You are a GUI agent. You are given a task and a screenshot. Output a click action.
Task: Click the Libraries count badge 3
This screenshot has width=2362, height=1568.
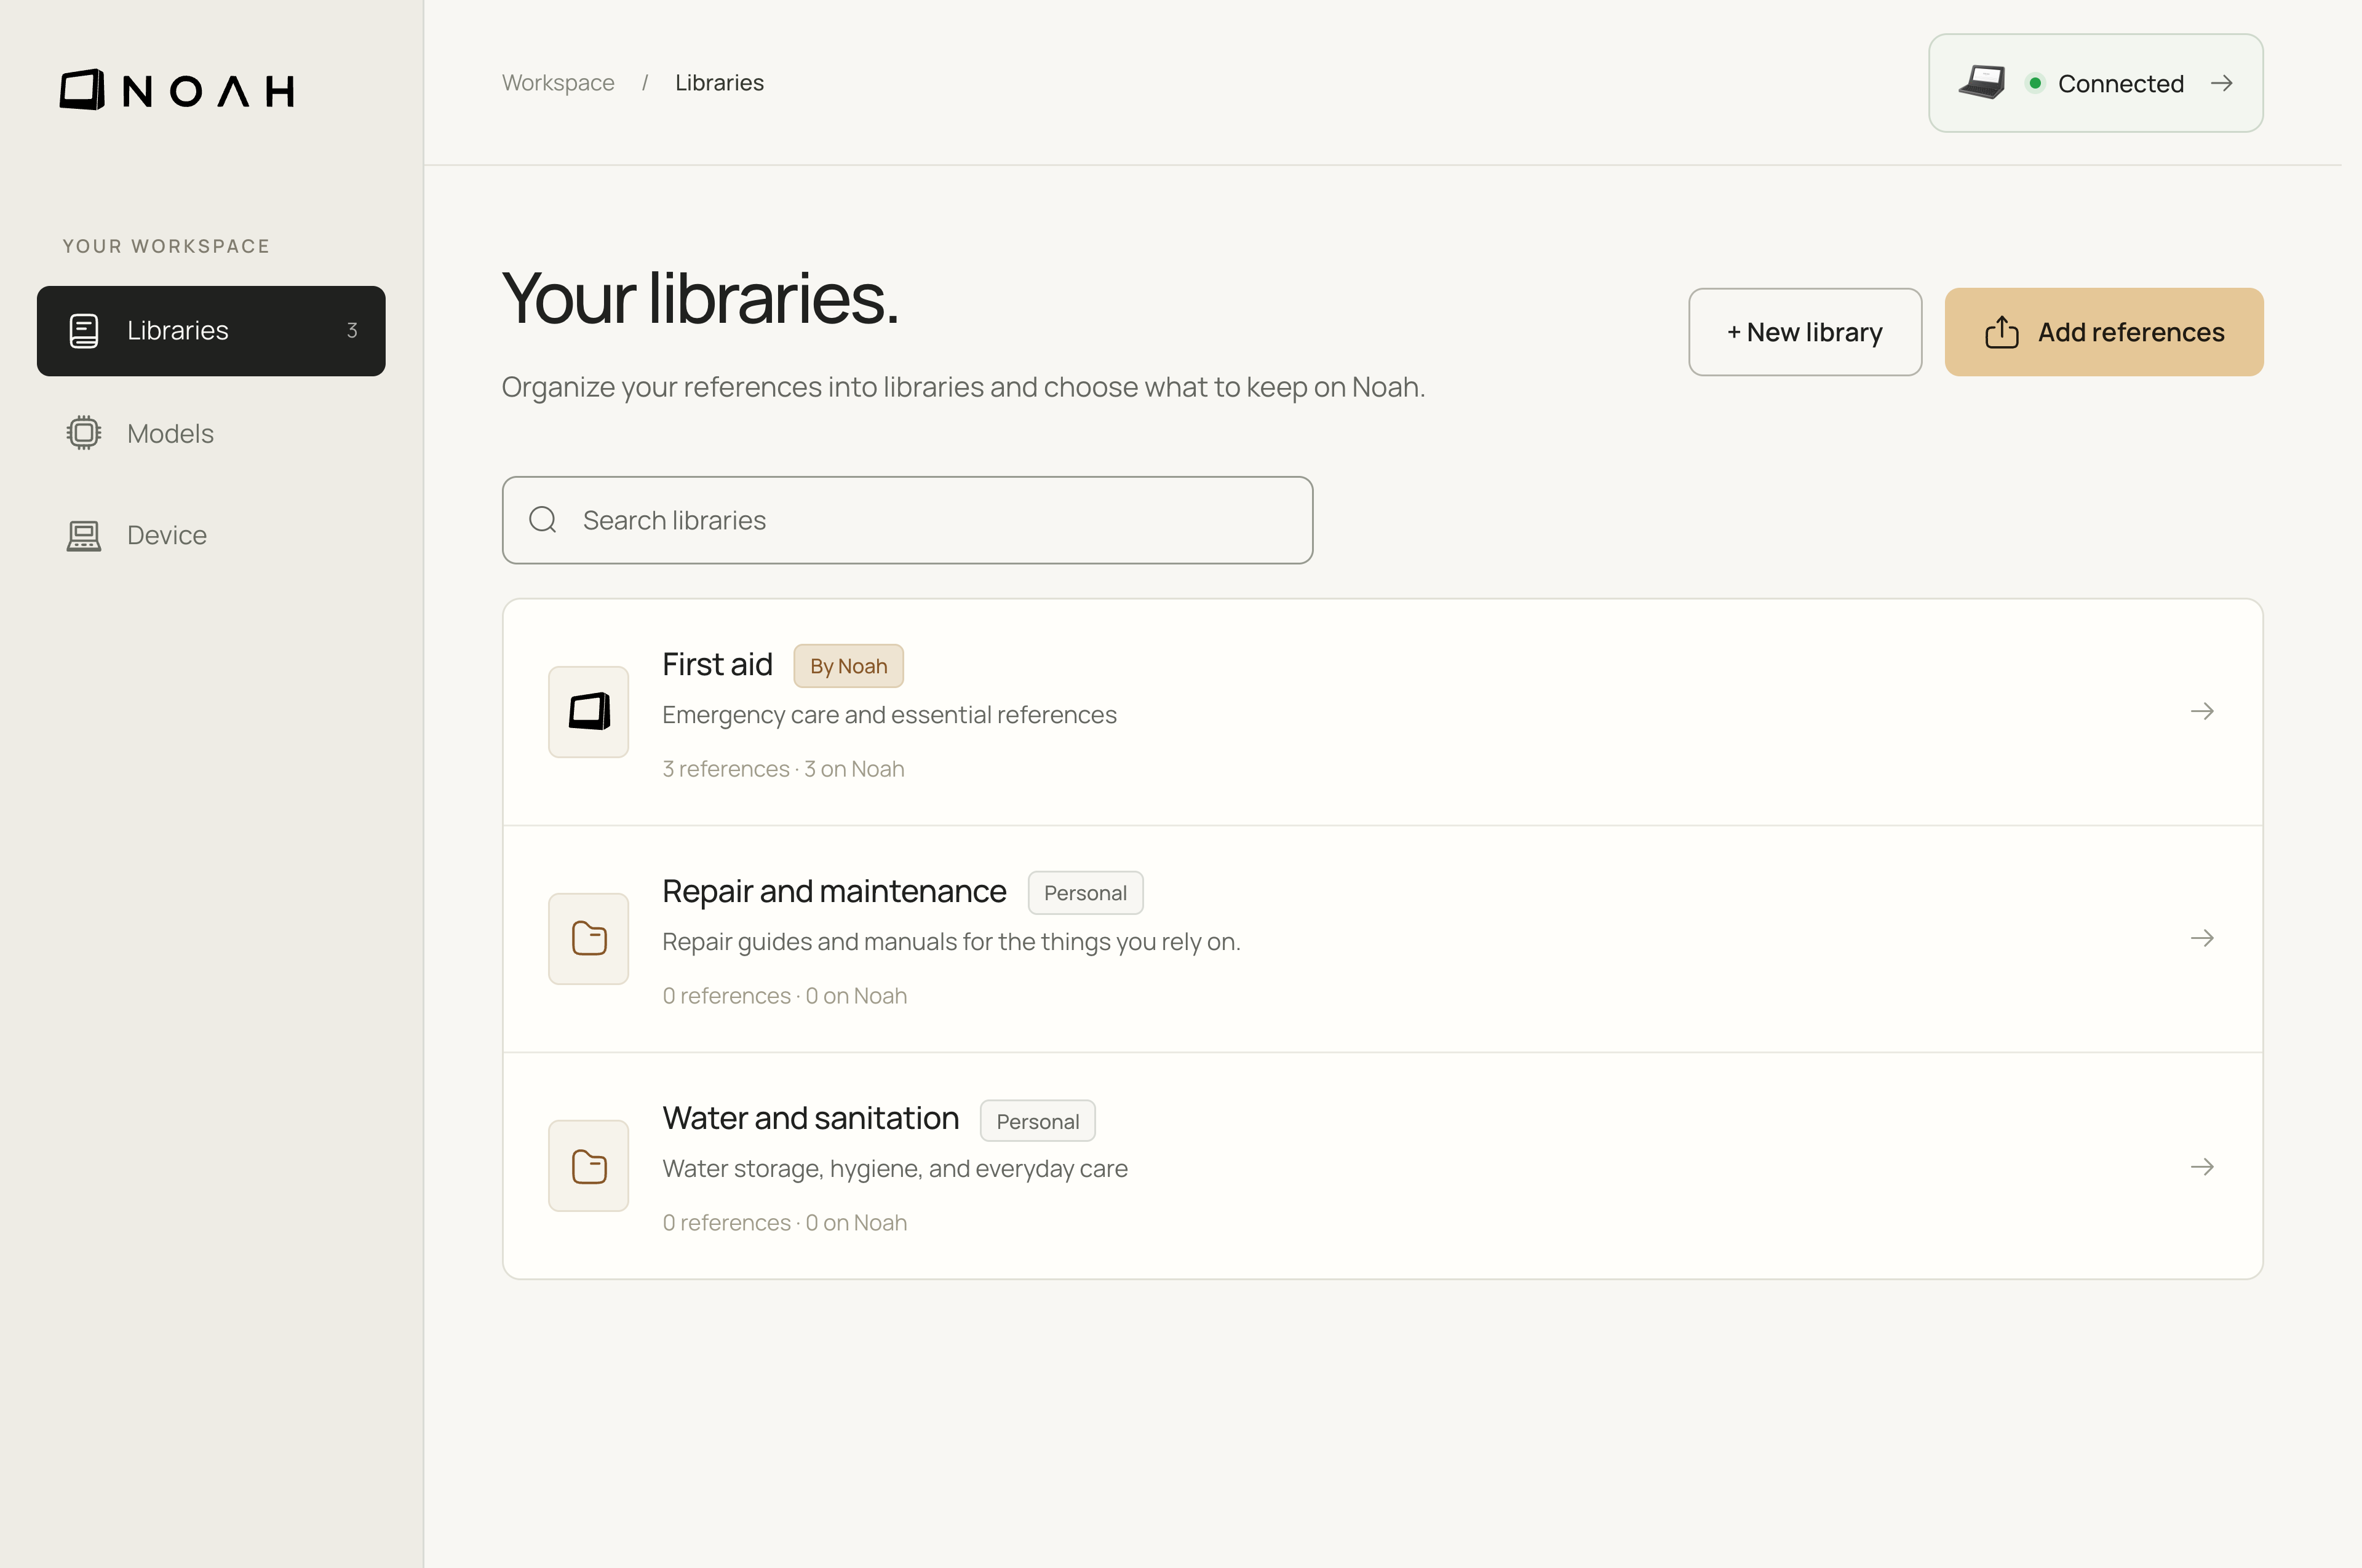pos(352,331)
